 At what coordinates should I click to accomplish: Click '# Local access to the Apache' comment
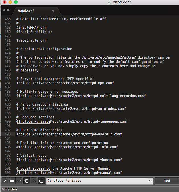[x=63, y=168]
